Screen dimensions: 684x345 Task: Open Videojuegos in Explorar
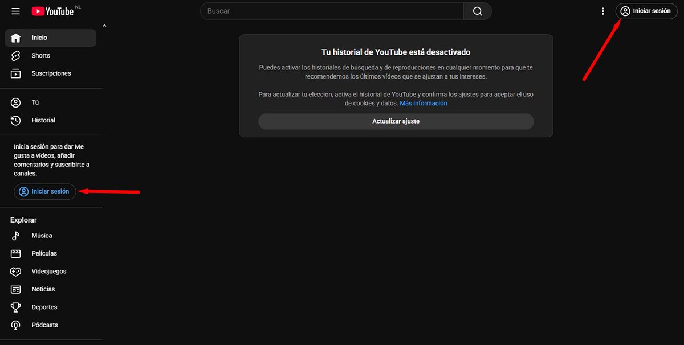(x=48, y=271)
